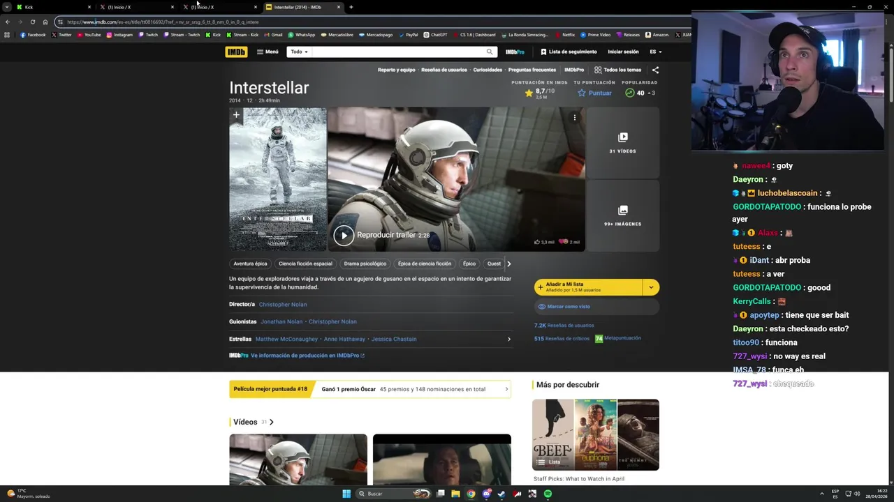Open a new browser tab
The width and height of the screenshot is (894, 502).
351,7
